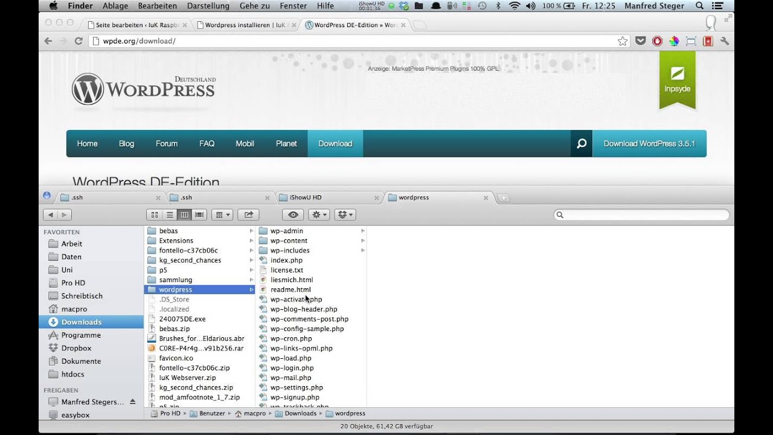The width and height of the screenshot is (773, 435).
Task: Open Chrome's wrench settings menu
Action: click(725, 41)
